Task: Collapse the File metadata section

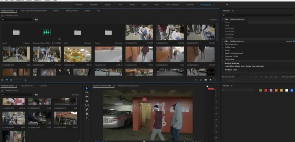Action: point(222,41)
